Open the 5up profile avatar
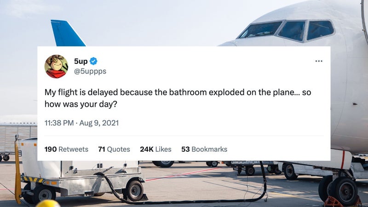 tap(56, 66)
